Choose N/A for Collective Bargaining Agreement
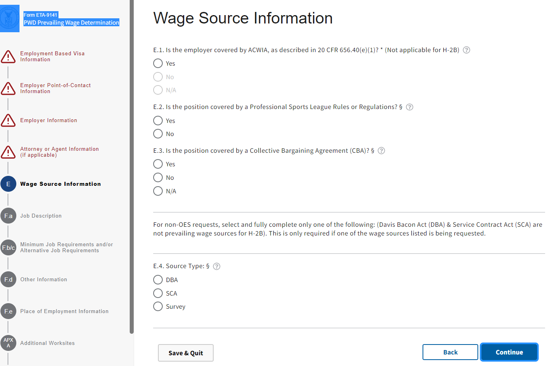Screen dimensions: 559x366 158,191
